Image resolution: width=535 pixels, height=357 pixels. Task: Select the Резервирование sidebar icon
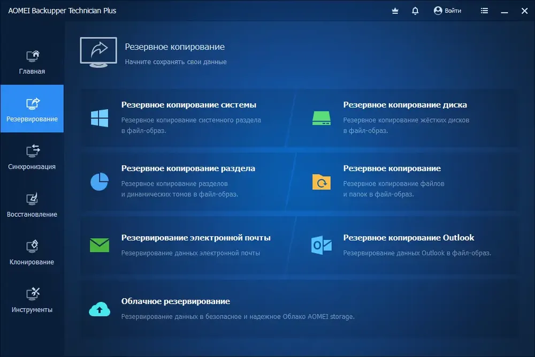click(x=33, y=103)
